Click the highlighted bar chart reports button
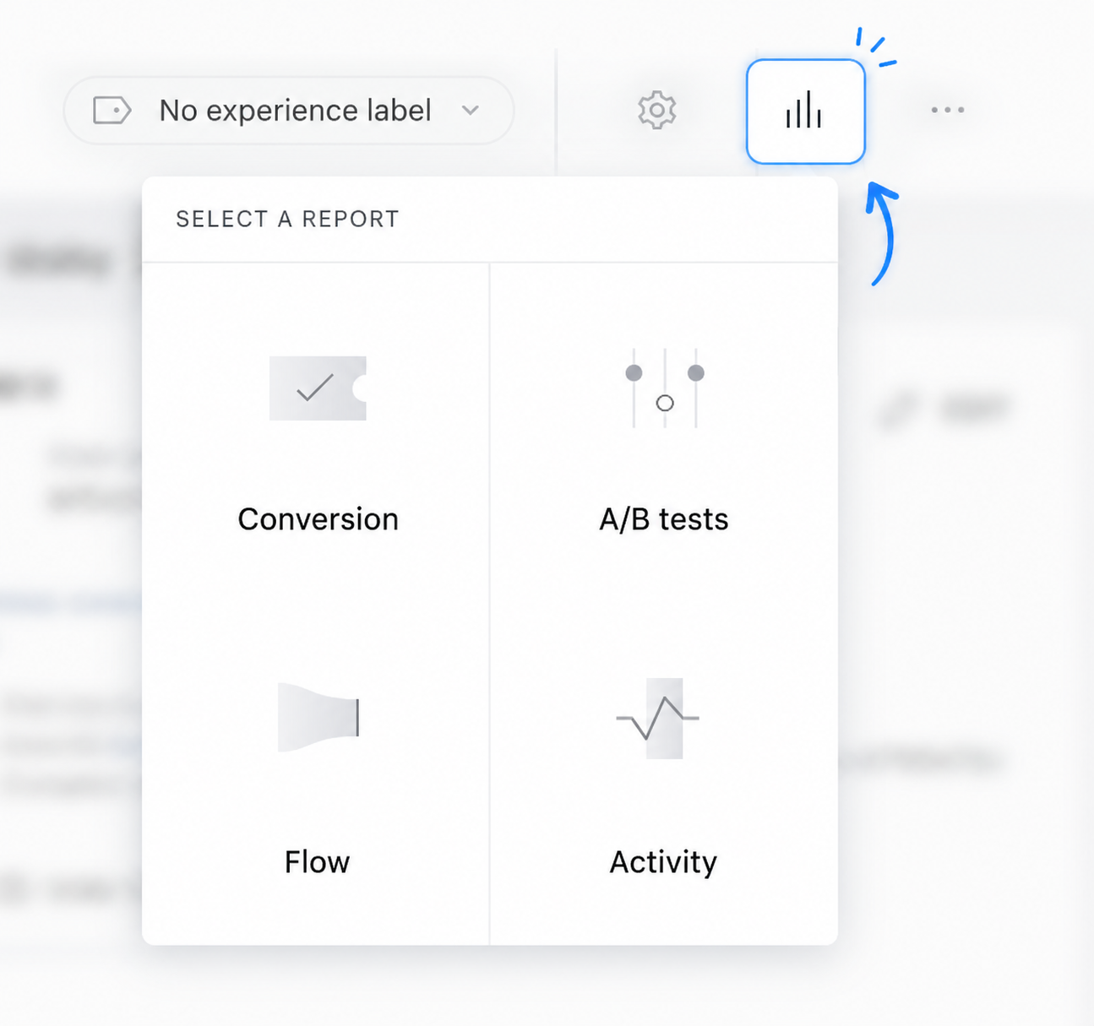This screenshot has width=1094, height=1026. pos(806,111)
